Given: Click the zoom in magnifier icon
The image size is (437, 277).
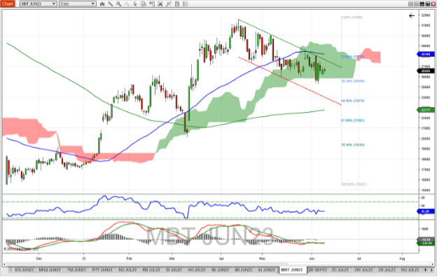Looking at the screenshot, I should [119, 3].
